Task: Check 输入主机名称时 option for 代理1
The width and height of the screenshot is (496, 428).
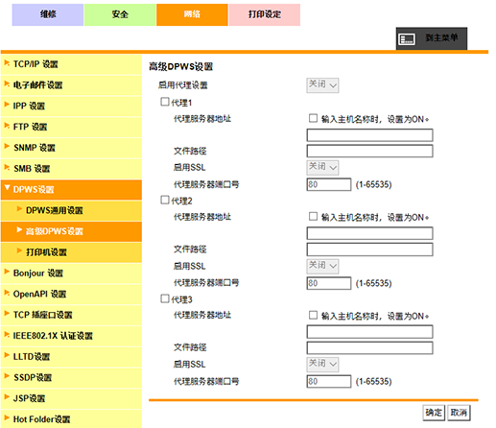Action: coord(313,118)
